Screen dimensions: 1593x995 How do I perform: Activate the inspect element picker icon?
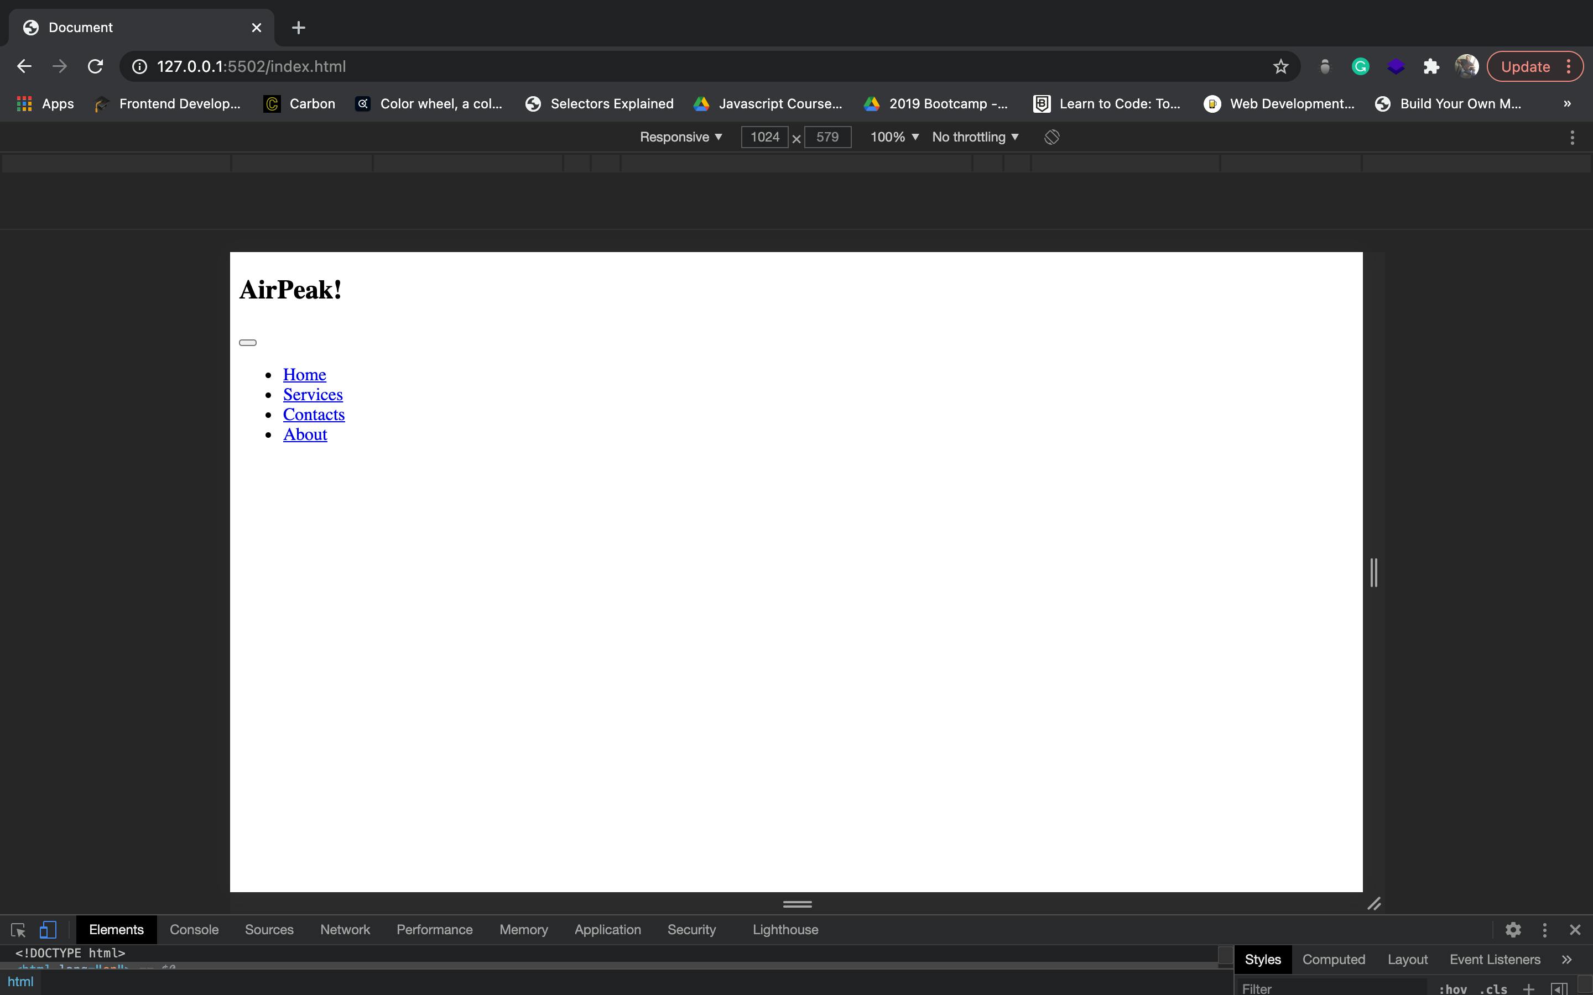18,930
